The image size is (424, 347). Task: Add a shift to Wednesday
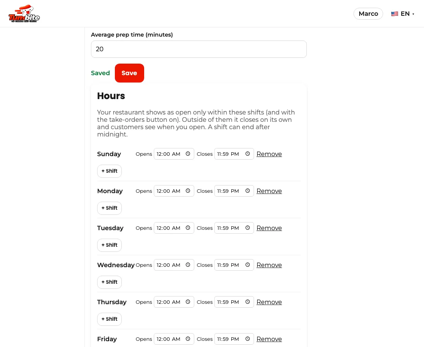109,282
